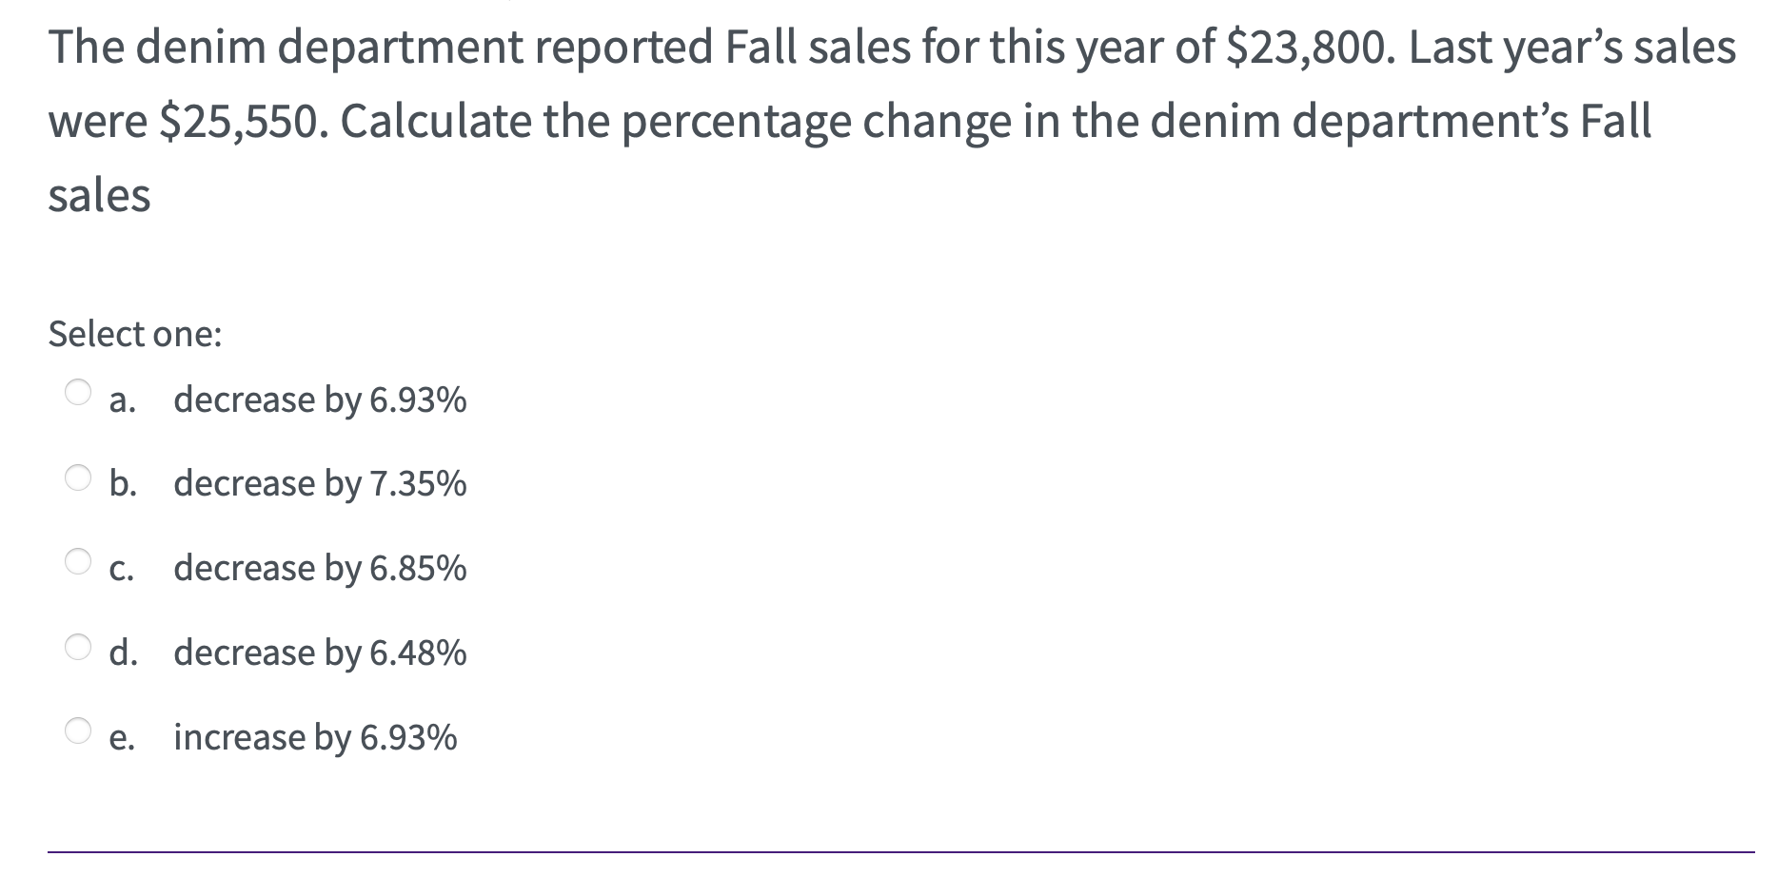Screen dimensions: 1778x896
Task: Select radio button for option e
Action: click(x=78, y=730)
